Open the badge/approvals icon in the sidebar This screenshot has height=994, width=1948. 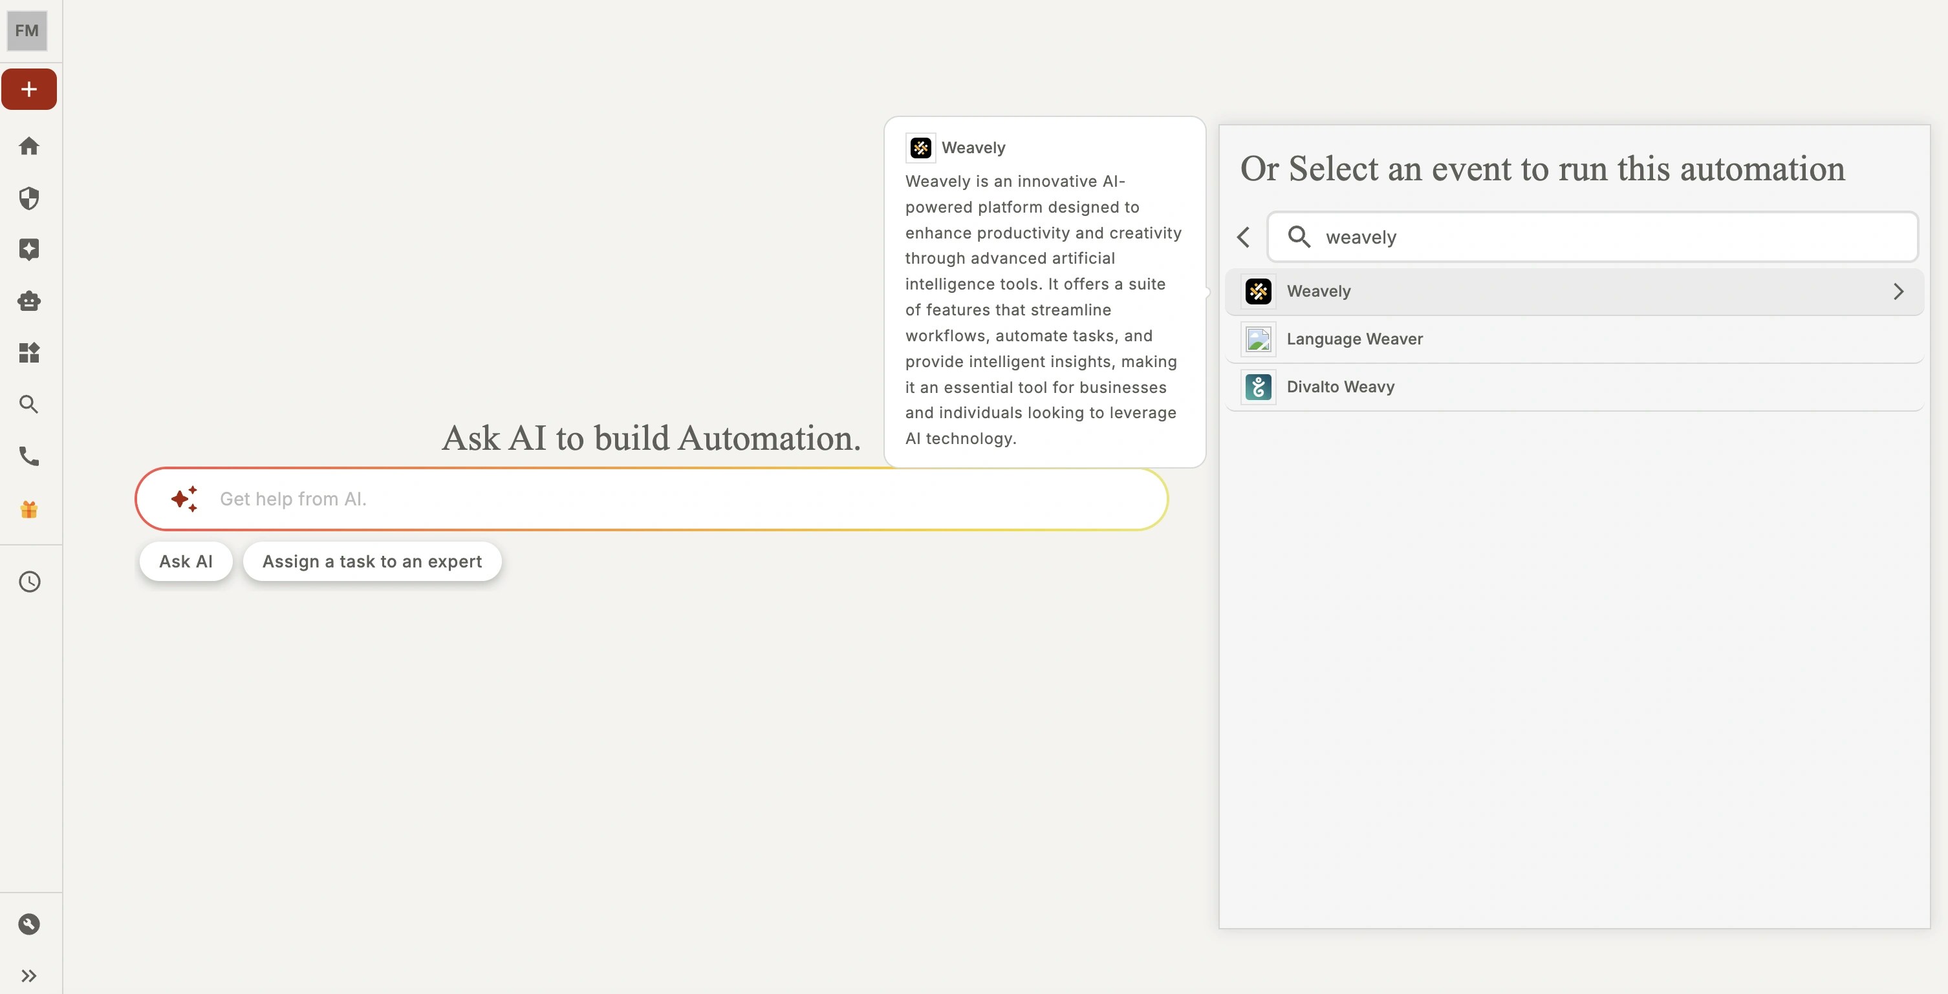point(28,249)
